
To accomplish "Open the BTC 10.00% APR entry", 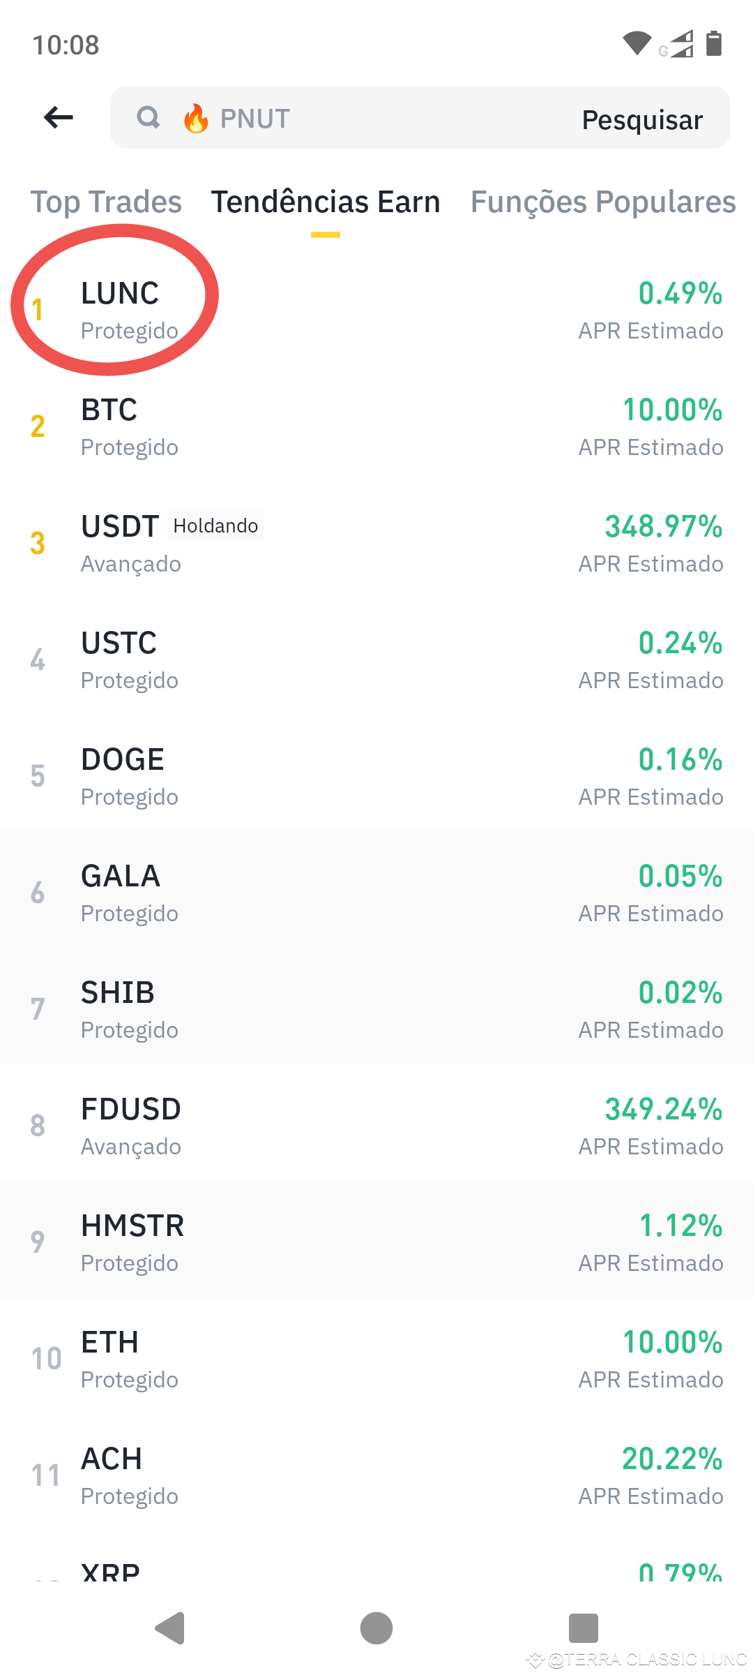I will 376,426.
